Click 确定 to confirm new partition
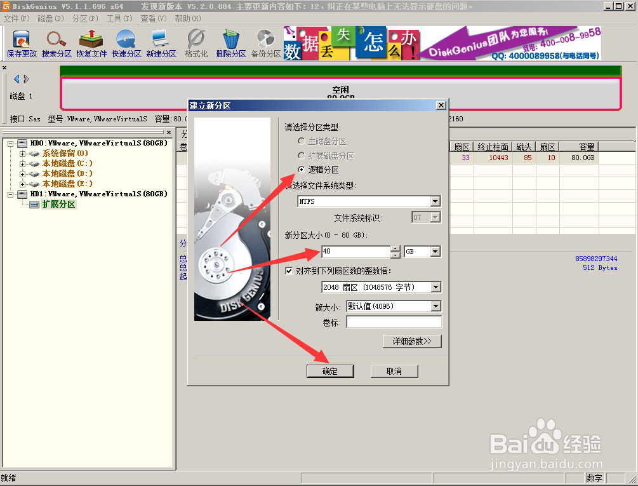This screenshot has width=638, height=486. click(330, 371)
